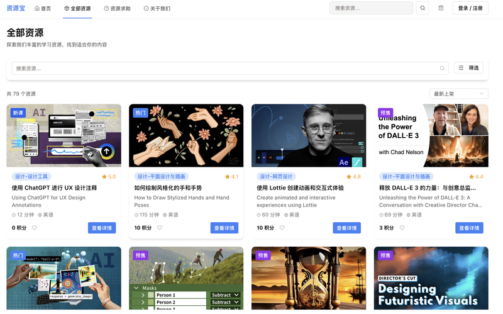
Task: Click the header search magnifier button
Action: 423,8
